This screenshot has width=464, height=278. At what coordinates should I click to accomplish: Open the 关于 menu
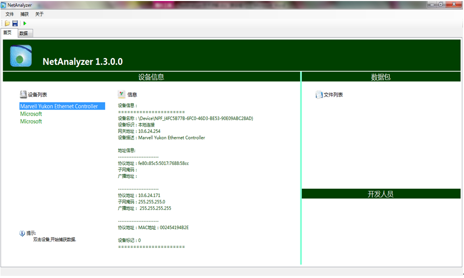39,14
